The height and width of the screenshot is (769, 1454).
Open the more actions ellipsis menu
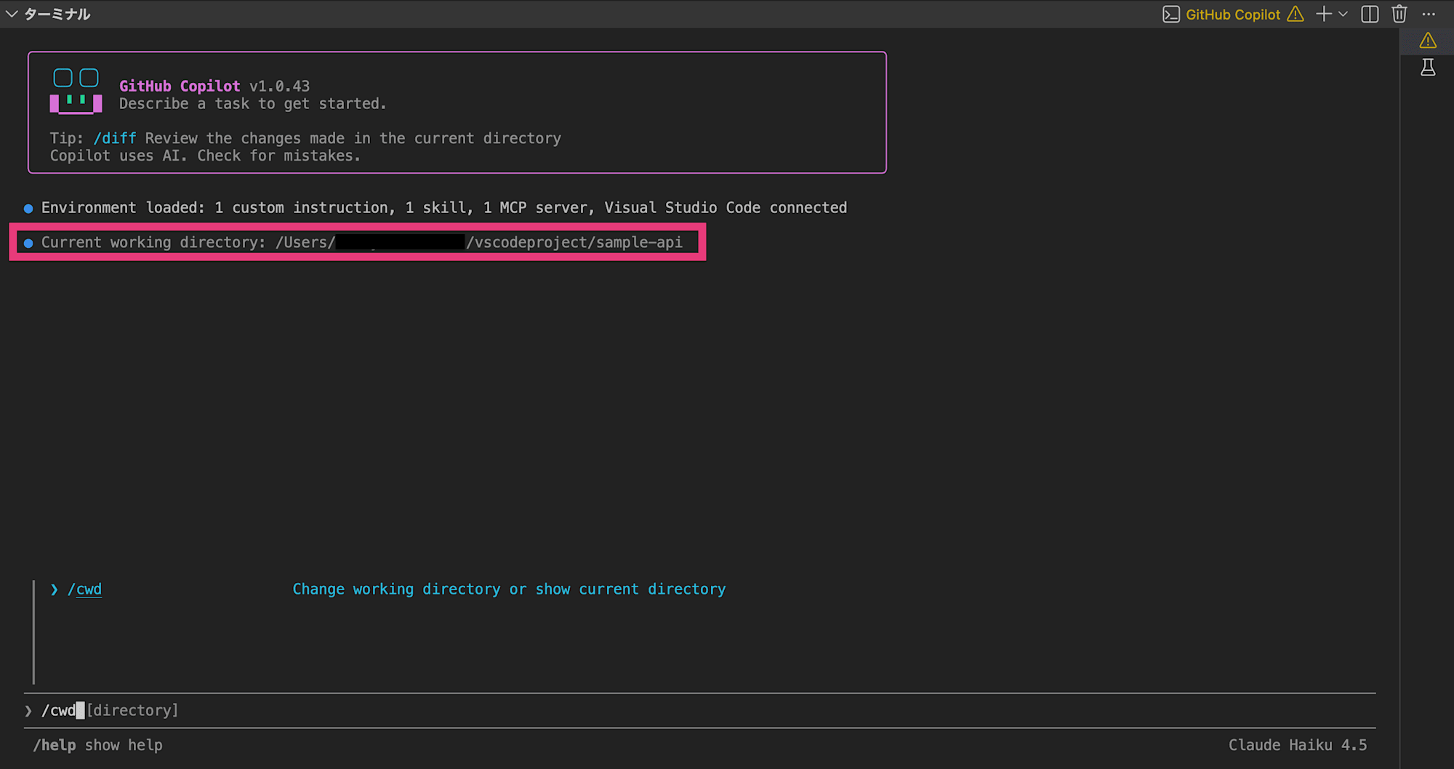1429,14
